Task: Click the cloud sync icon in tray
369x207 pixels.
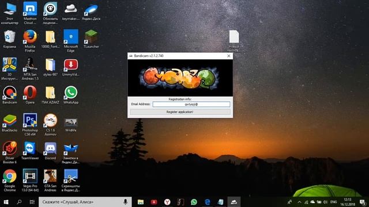Action: pos(312,202)
